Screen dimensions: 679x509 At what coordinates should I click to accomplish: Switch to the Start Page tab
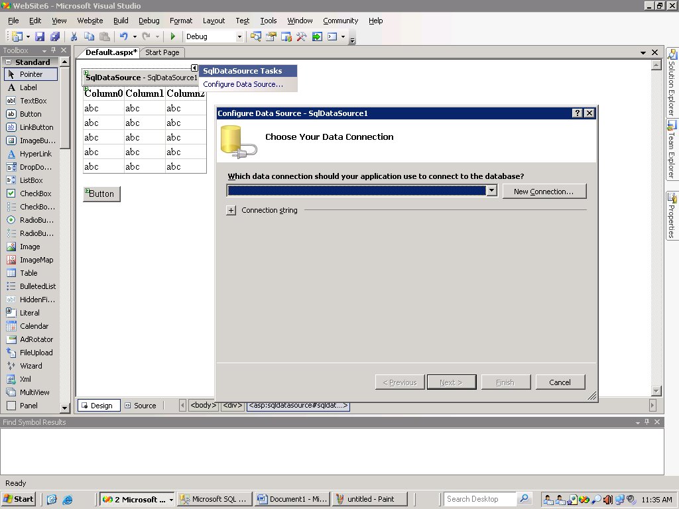click(x=162, y=52)
